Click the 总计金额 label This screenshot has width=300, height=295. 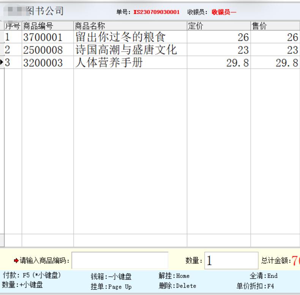pyautogui.click(x=276, y=260)
